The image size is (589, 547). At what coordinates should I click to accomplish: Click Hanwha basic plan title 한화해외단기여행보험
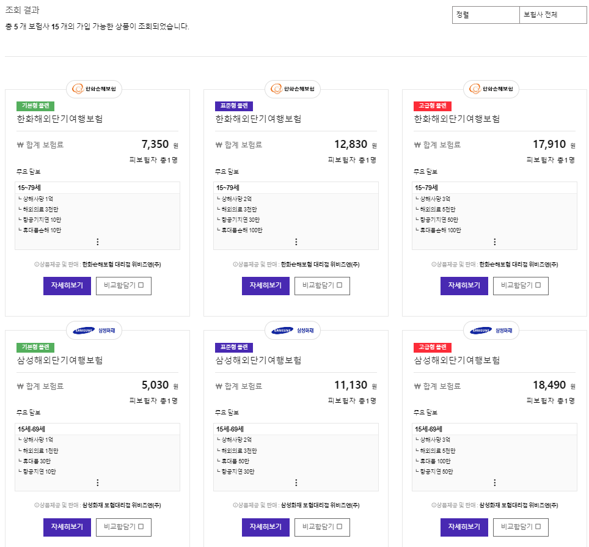60,119
